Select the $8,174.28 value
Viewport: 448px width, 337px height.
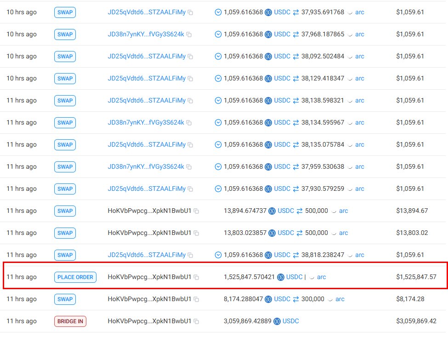pos(410,299)
